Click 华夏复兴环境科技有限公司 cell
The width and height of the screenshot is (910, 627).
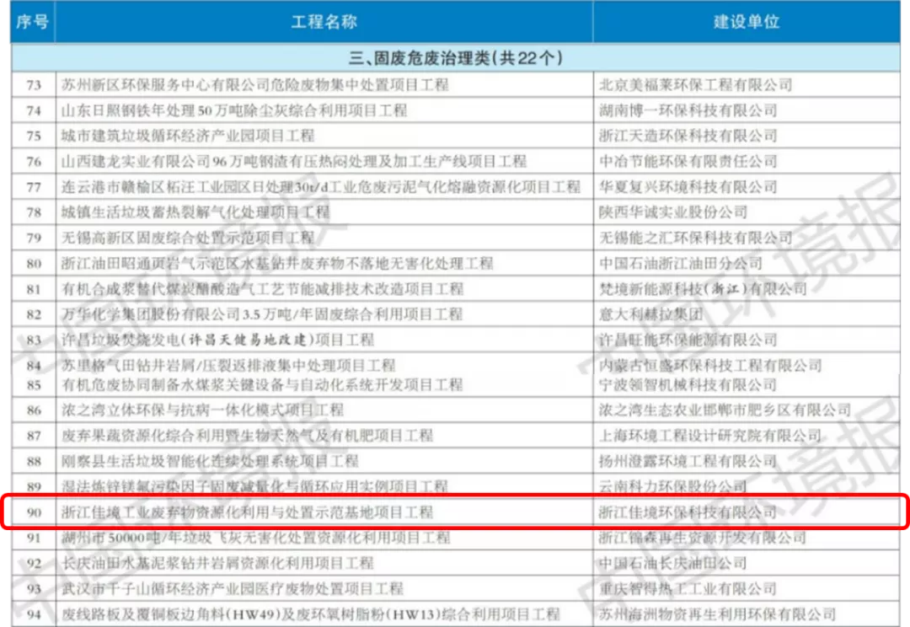coord(688,186)
